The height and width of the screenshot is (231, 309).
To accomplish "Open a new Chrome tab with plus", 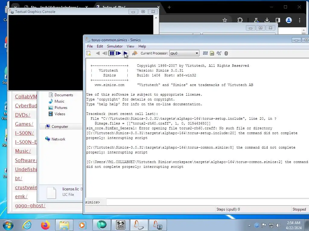I will click(x=169, y=7).
